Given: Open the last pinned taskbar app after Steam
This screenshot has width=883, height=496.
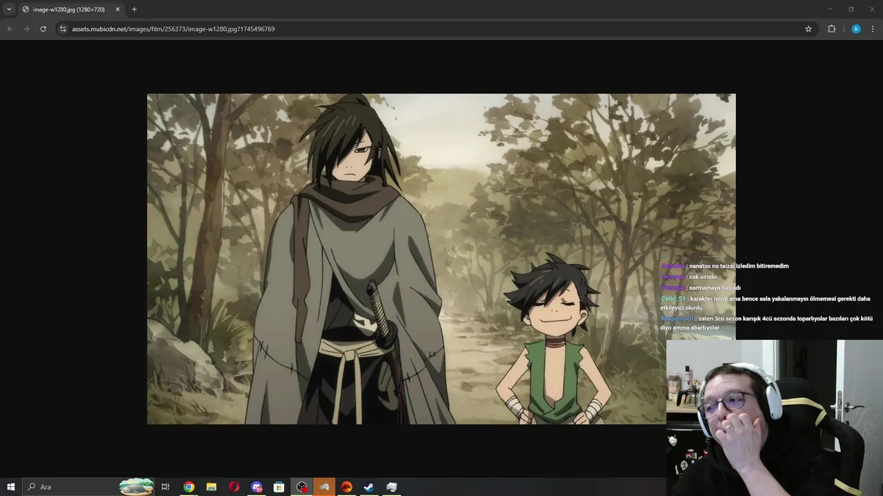Looking at the screenshot, I should coord(392,487).
